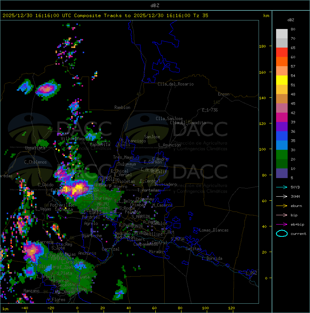Click the Encon label

point(224,94)
